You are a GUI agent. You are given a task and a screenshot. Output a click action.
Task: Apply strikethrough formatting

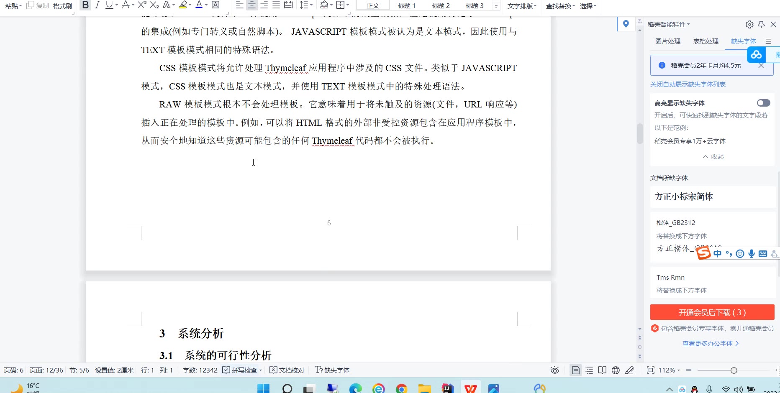click(x=125, y=5)
